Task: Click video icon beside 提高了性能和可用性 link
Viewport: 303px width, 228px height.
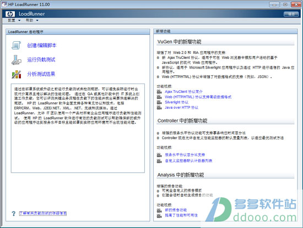Action: [x=159, y=215]
